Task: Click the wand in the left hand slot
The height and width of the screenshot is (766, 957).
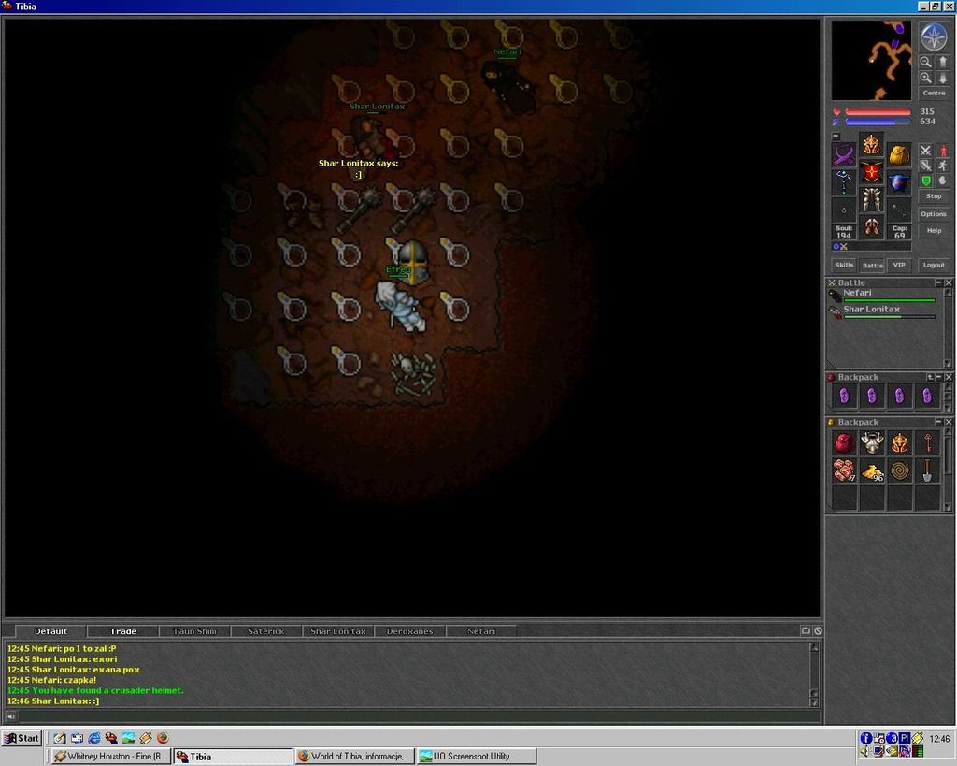Action: (844, 182)
